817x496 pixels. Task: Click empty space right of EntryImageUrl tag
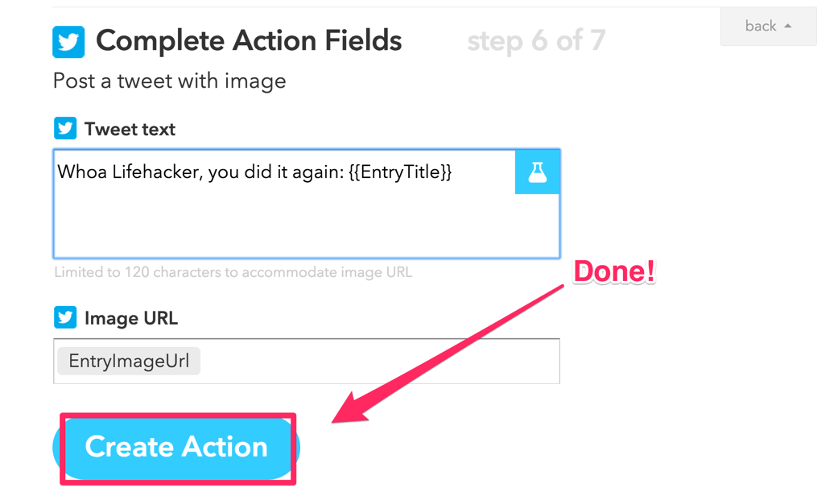pyautogui.click(x=379, y=361)
